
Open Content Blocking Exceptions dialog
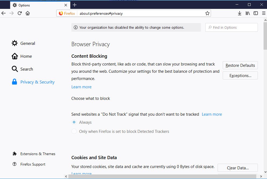(x=240, y=76)
